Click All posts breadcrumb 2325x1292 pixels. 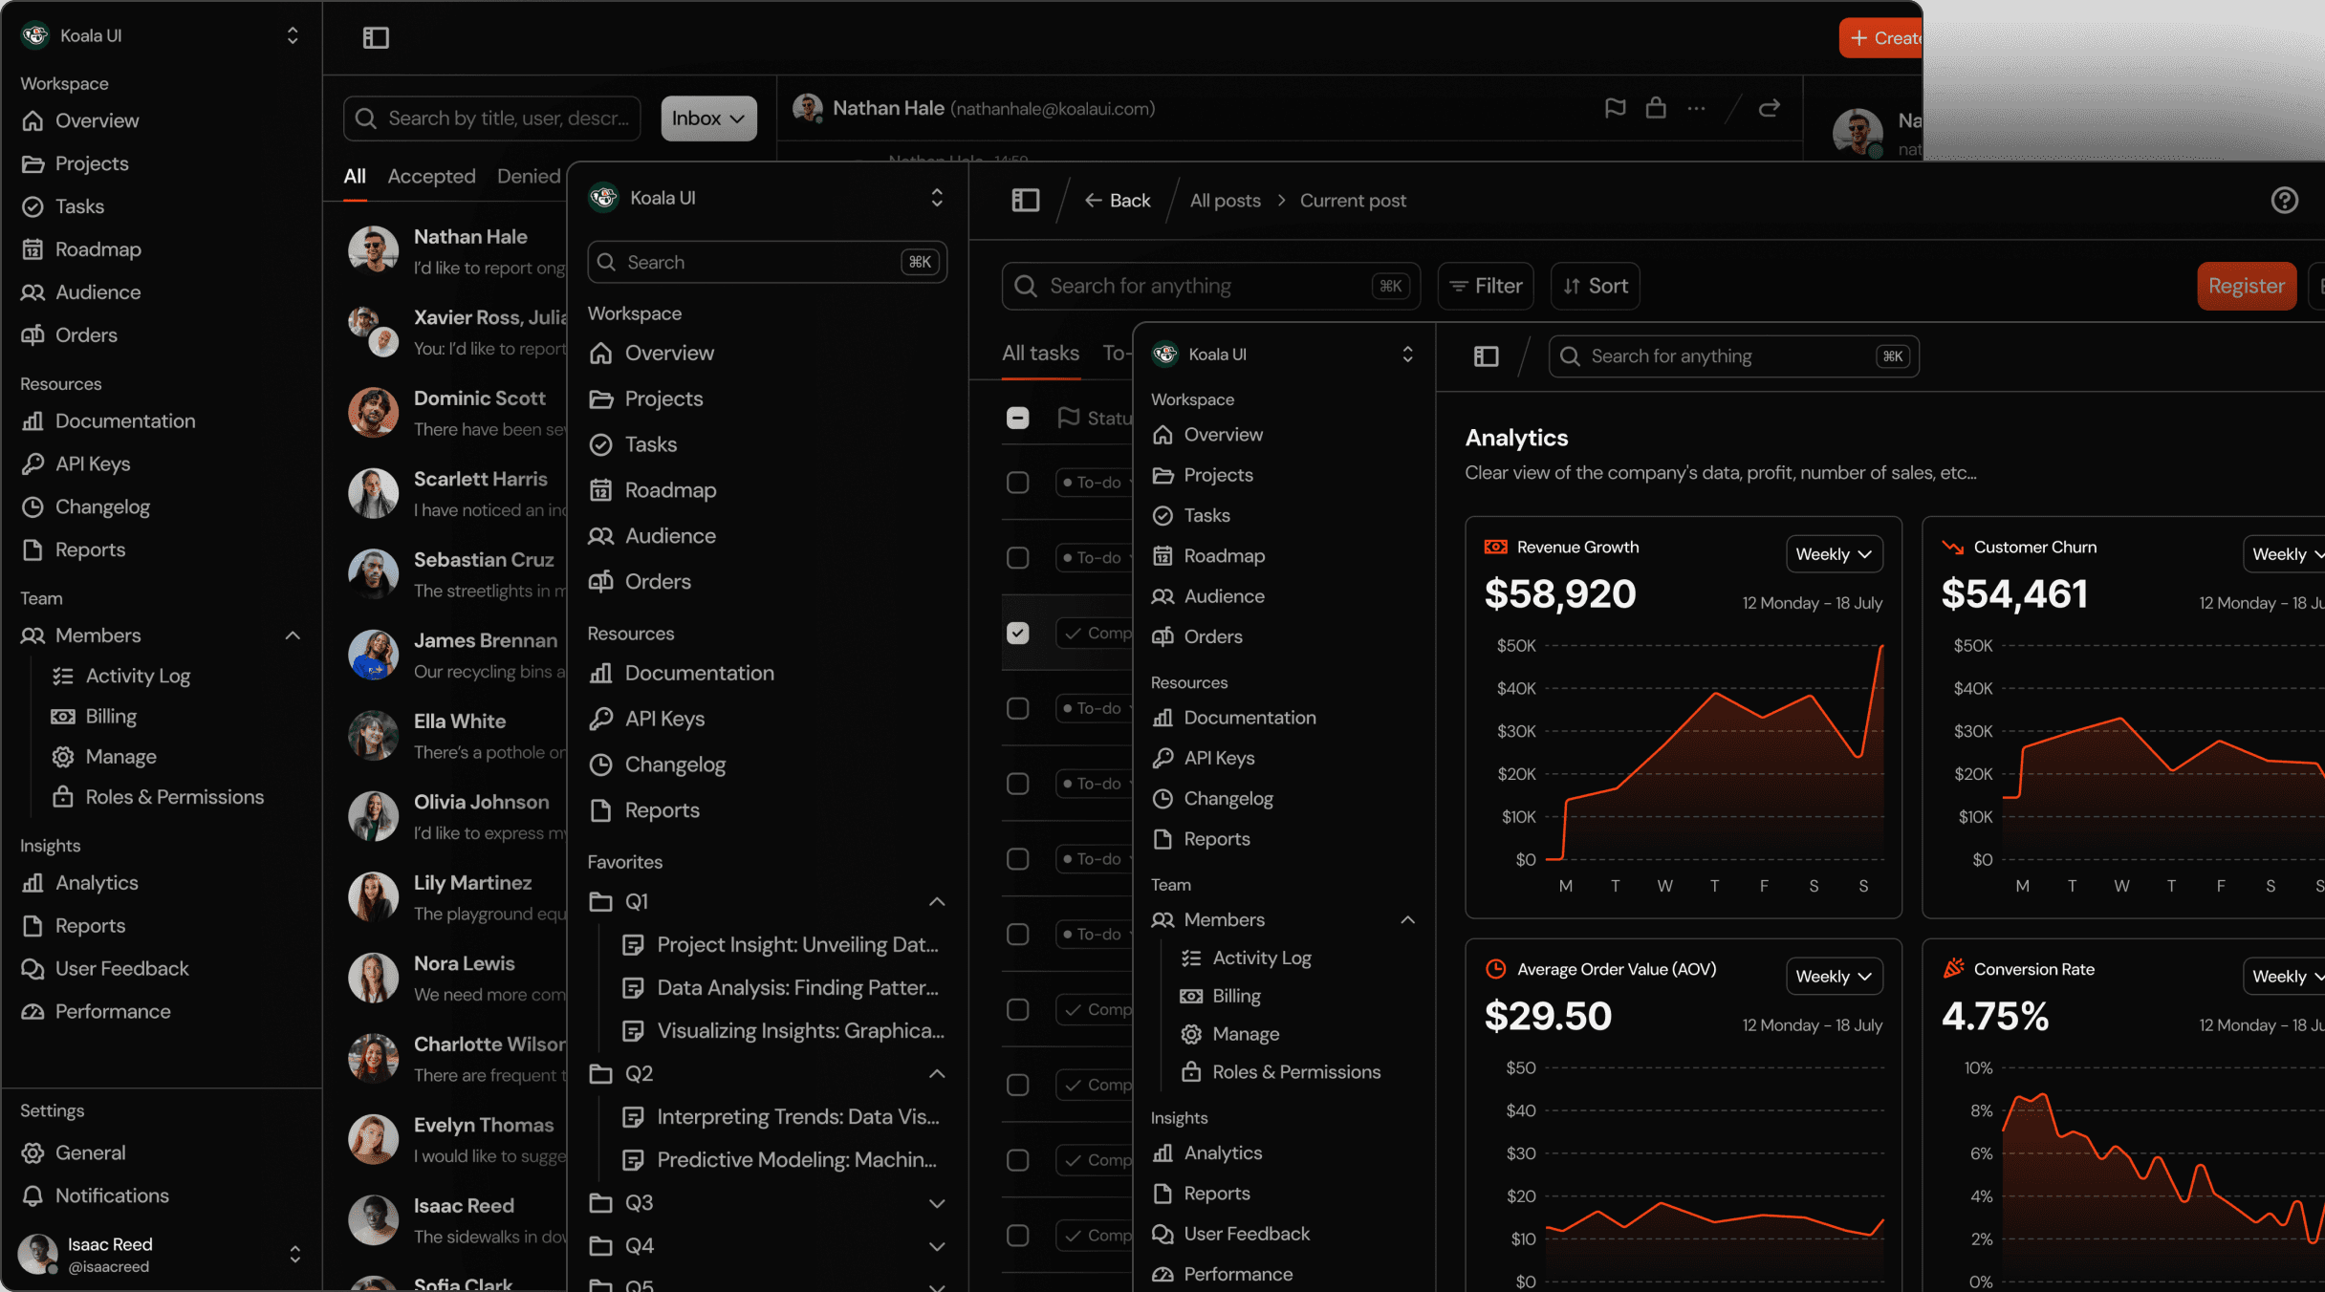pyautogui.click(x=1225, y=201)
